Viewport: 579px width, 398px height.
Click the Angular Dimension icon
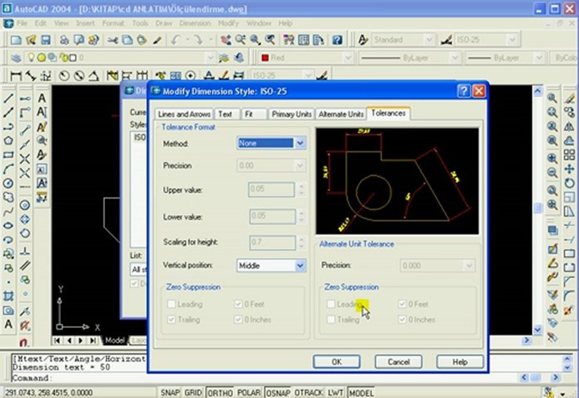[94, 76]
